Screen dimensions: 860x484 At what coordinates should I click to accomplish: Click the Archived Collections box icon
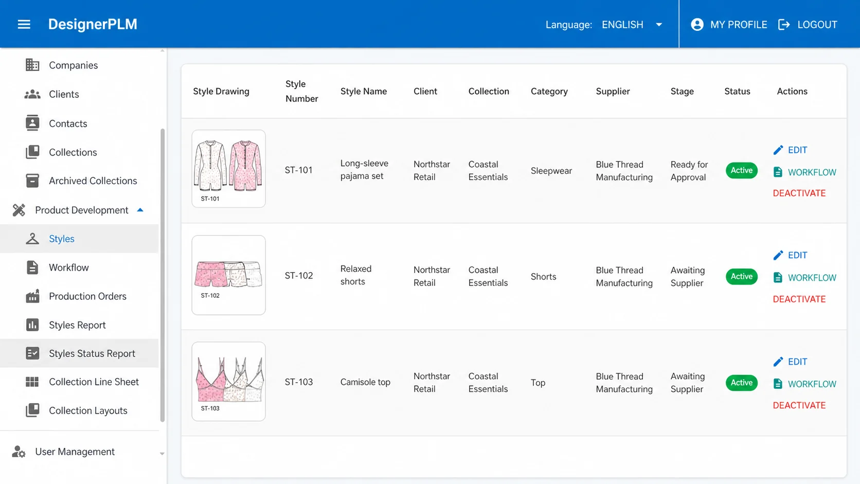click(x=32, y=181)
